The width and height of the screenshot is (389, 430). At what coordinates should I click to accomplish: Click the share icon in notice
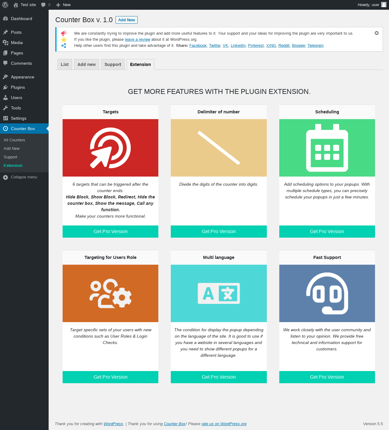point(64,46)
